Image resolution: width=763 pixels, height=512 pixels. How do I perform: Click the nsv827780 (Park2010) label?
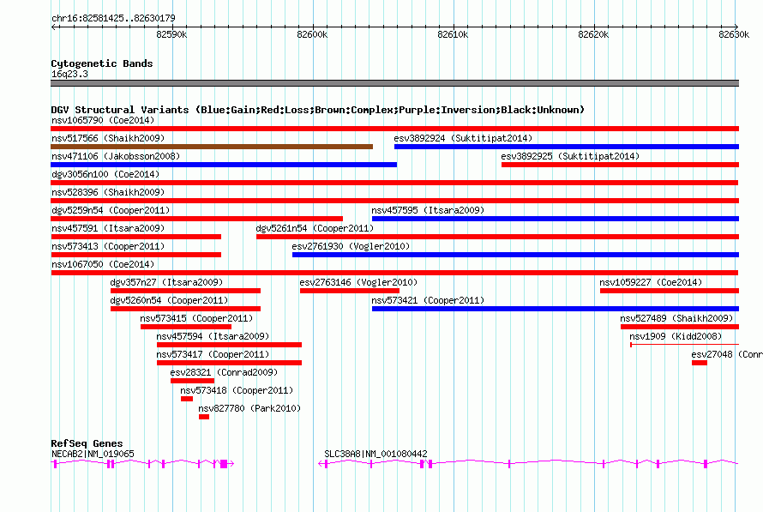(x=249, y=408)
